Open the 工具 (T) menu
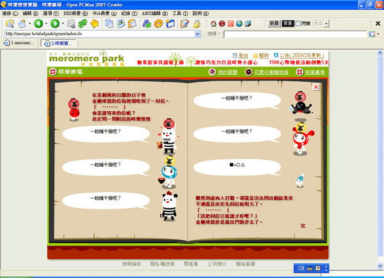 180,13
